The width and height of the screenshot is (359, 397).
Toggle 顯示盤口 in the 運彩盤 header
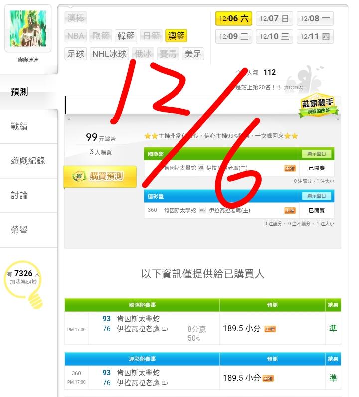(316, 196)
